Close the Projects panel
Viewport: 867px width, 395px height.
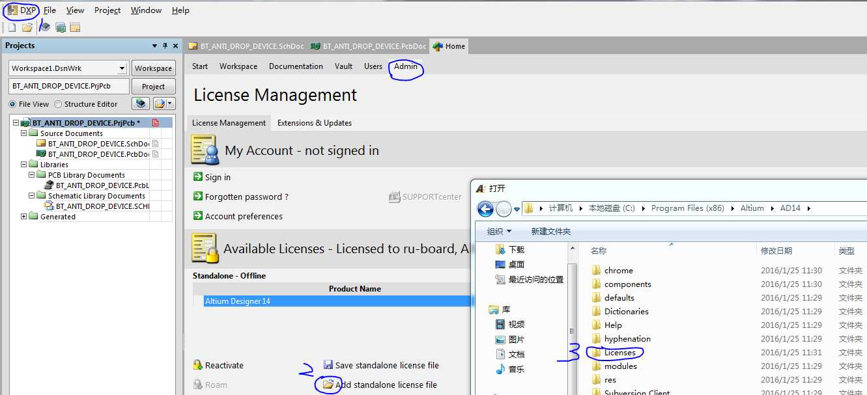point(175,46)
